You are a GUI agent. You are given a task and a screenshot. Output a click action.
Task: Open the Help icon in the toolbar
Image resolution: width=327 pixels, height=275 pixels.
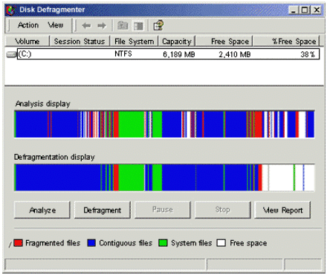(x=158, y=25)
